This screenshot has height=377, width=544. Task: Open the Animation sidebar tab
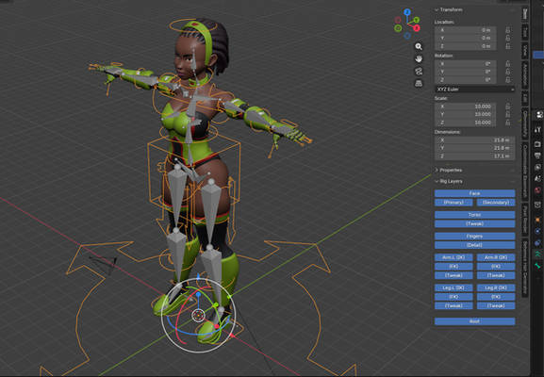coord(525,75)
